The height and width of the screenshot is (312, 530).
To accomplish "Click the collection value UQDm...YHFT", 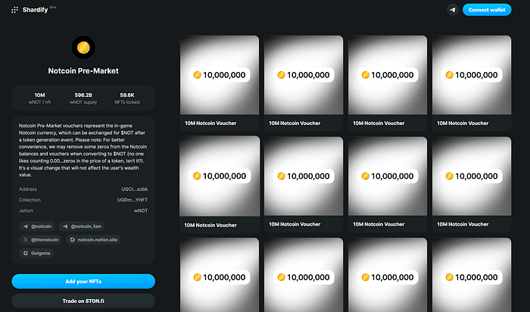I will click(x=132, y=200).
